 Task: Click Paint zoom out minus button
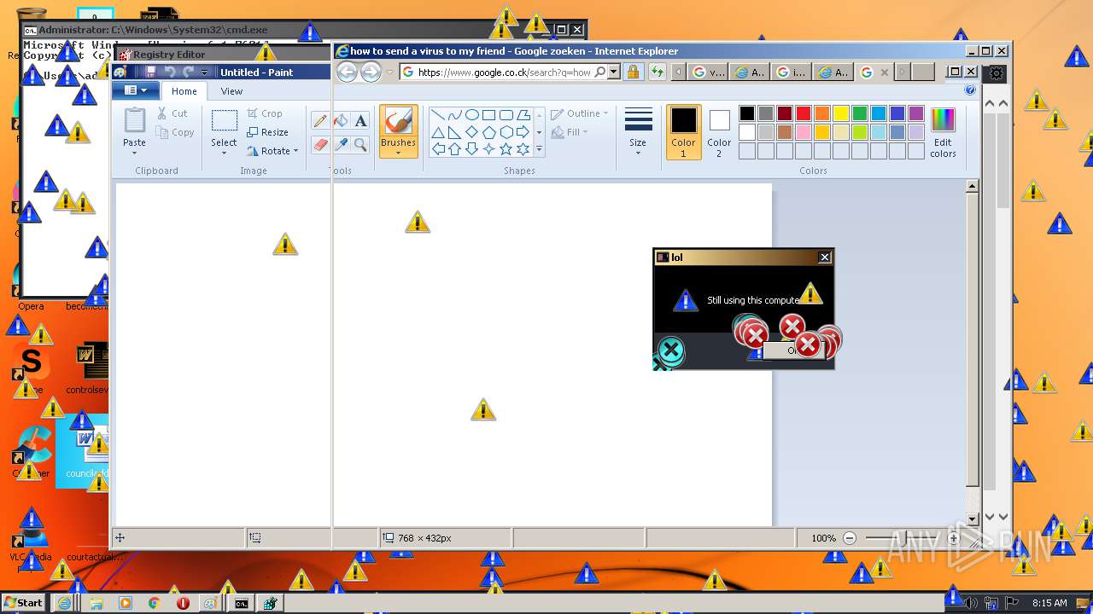click(x=850, y=538)
